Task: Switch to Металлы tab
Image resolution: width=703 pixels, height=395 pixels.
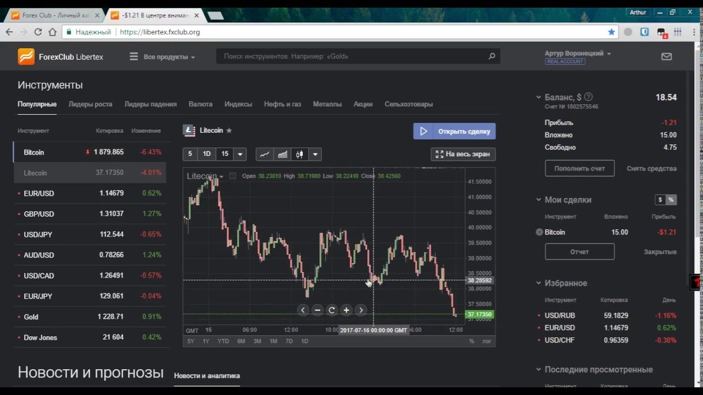Action: (327, 104)
